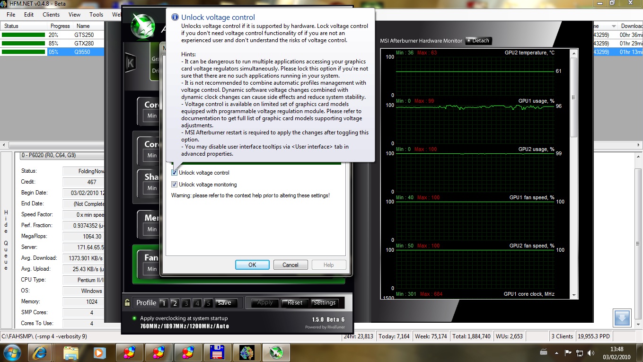643x362 pixels.
Task: Click the MSI Afterburner dragon logo icon
Action: [142, 26]
